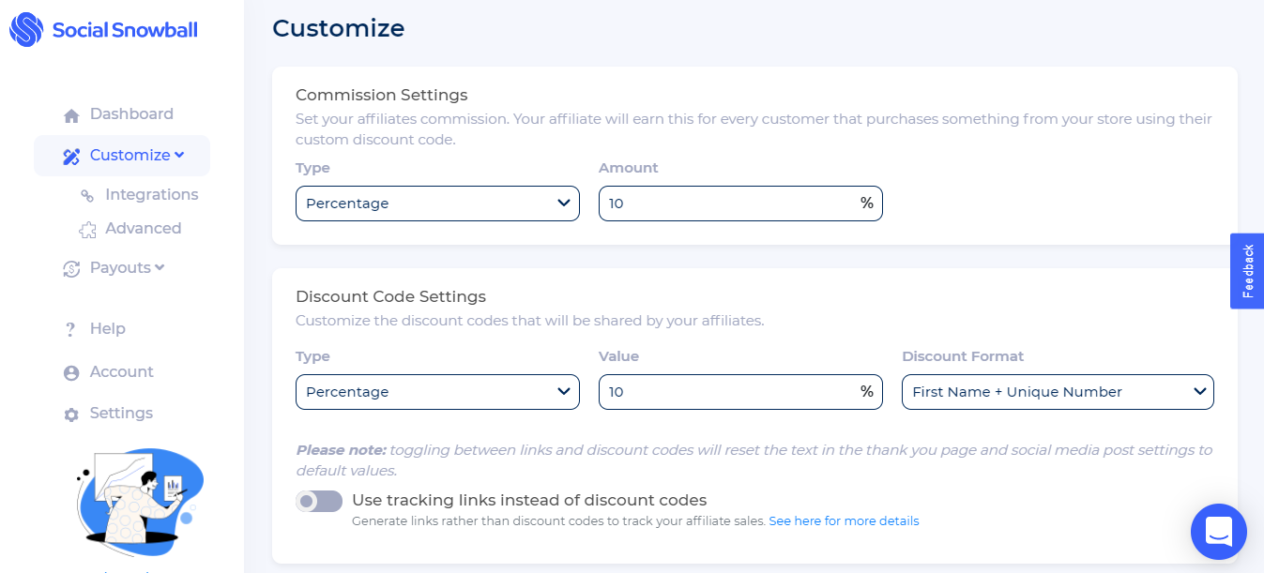Viewport: 1264px width, 573px height.
Task: Click the Customize page heading
Action: pos(339,28)
